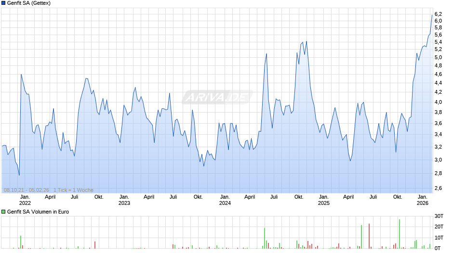
Task: Click the largest green volume bar near Oct. 2025
Action: (400, 234)
